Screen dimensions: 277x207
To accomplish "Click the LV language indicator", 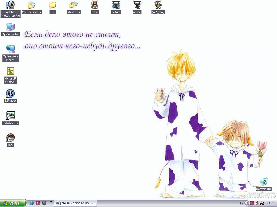I will [x=242, y=203].
